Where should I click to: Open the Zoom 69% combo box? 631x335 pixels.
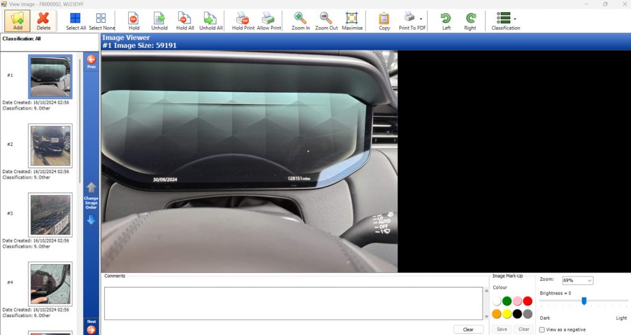(x=577, y=280)
